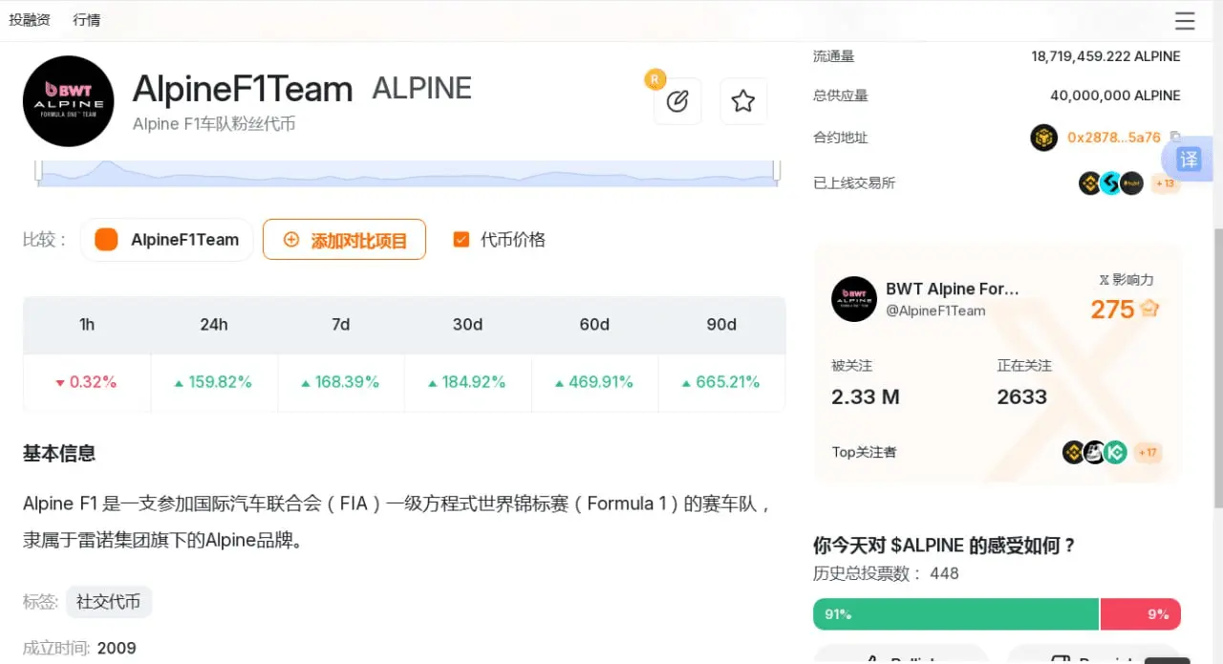The image size is (1223, 664).
Task: Click the Binance icon in Top关注者
Action: [1074, 453]
